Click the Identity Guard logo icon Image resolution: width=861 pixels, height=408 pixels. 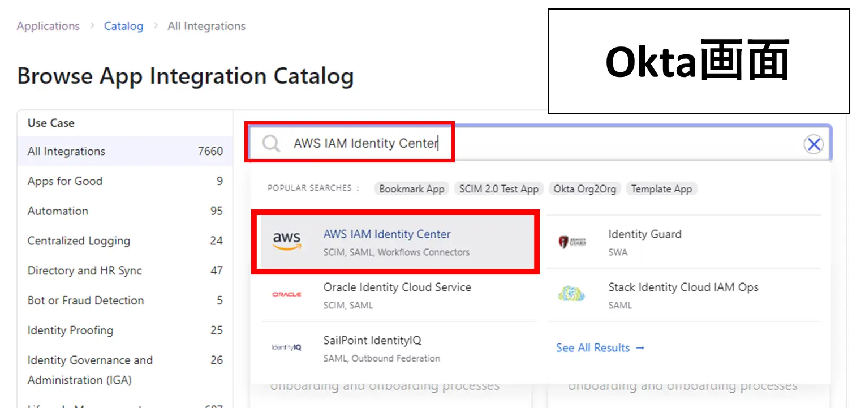572,242
